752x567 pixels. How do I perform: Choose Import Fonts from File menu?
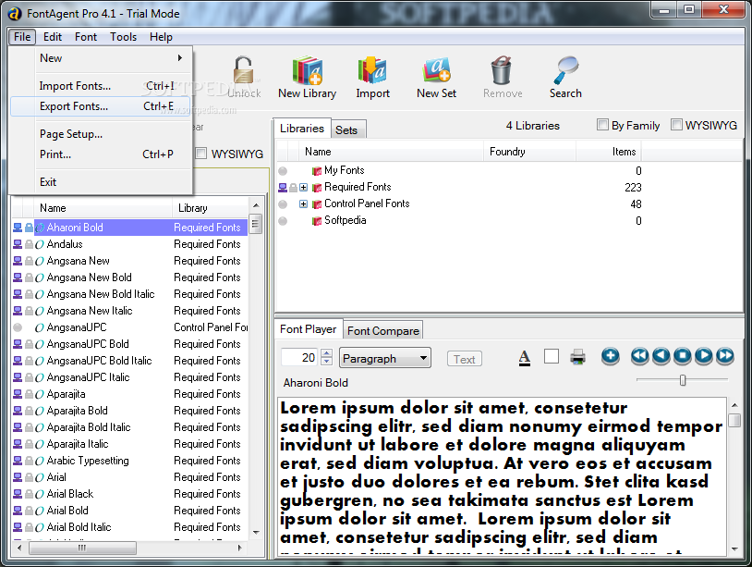(100, 86)
